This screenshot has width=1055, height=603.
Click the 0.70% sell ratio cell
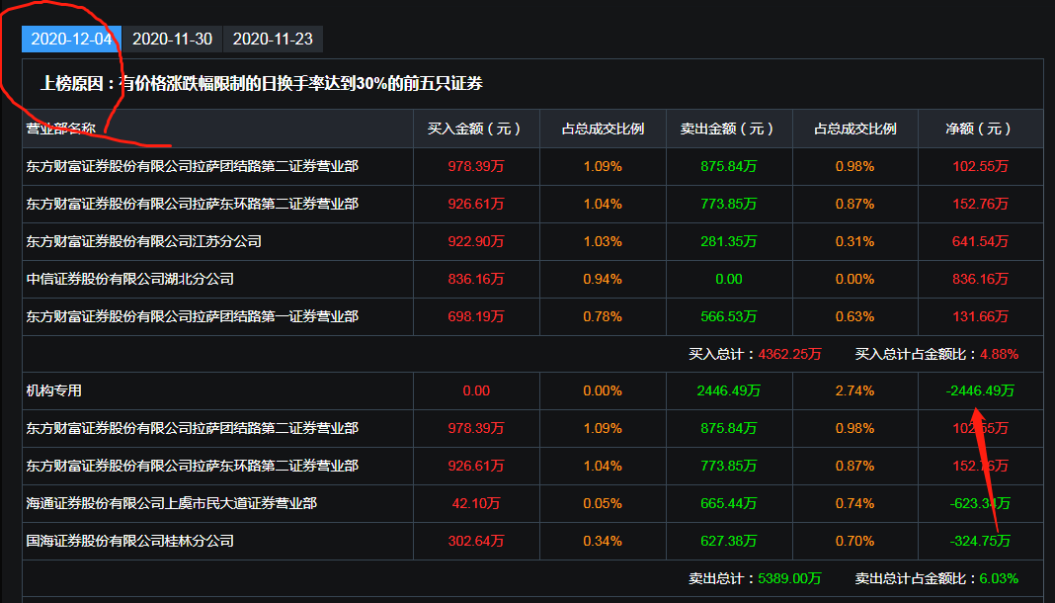[854, 541]
